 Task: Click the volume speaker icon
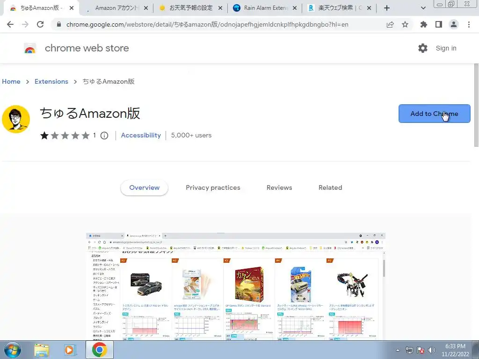point(431,350)
